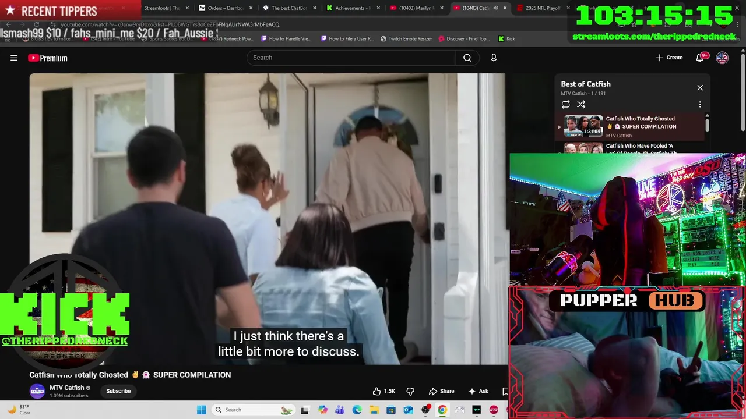This screenshot has width=746, height=419.
Task: Subscribe to MTV Catfish channel
Action: tap(118, 391)
